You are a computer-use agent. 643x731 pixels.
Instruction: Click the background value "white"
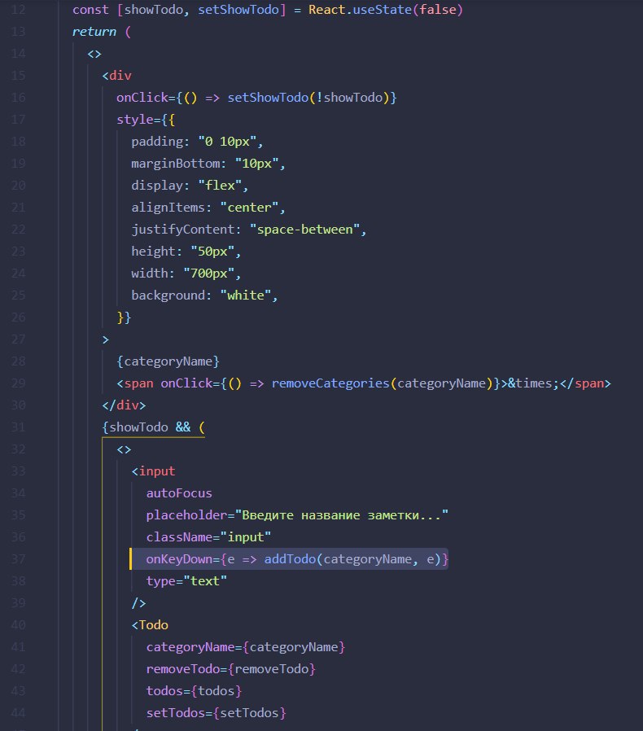point(246,295)
